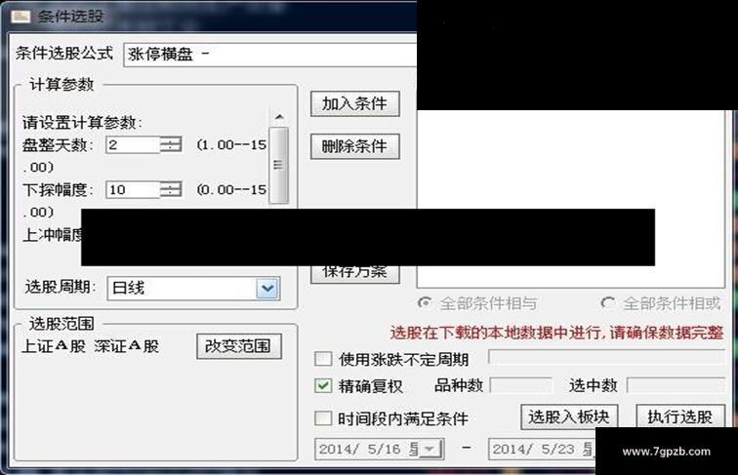This screenshot has height=475, width=738.
Task: Decrease 盘整天数 with the spinner down arrow
Action: [171, 148]
